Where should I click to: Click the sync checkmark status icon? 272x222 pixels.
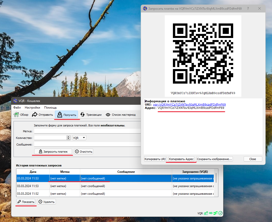tap(220, 213)
